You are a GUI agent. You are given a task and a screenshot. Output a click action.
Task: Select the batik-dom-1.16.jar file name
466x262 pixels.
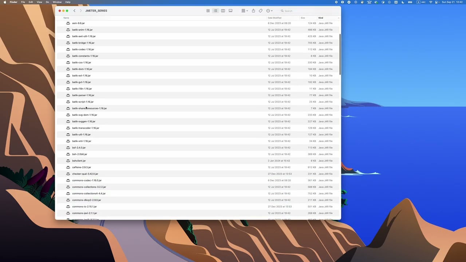click(82, 69)
